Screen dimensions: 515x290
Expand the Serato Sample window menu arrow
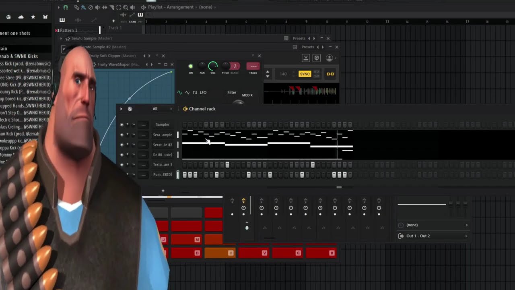(x=61, y=38)
